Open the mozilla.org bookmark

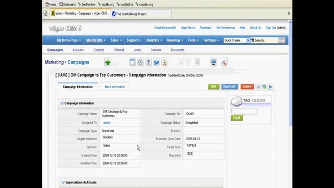pos(106,4)
